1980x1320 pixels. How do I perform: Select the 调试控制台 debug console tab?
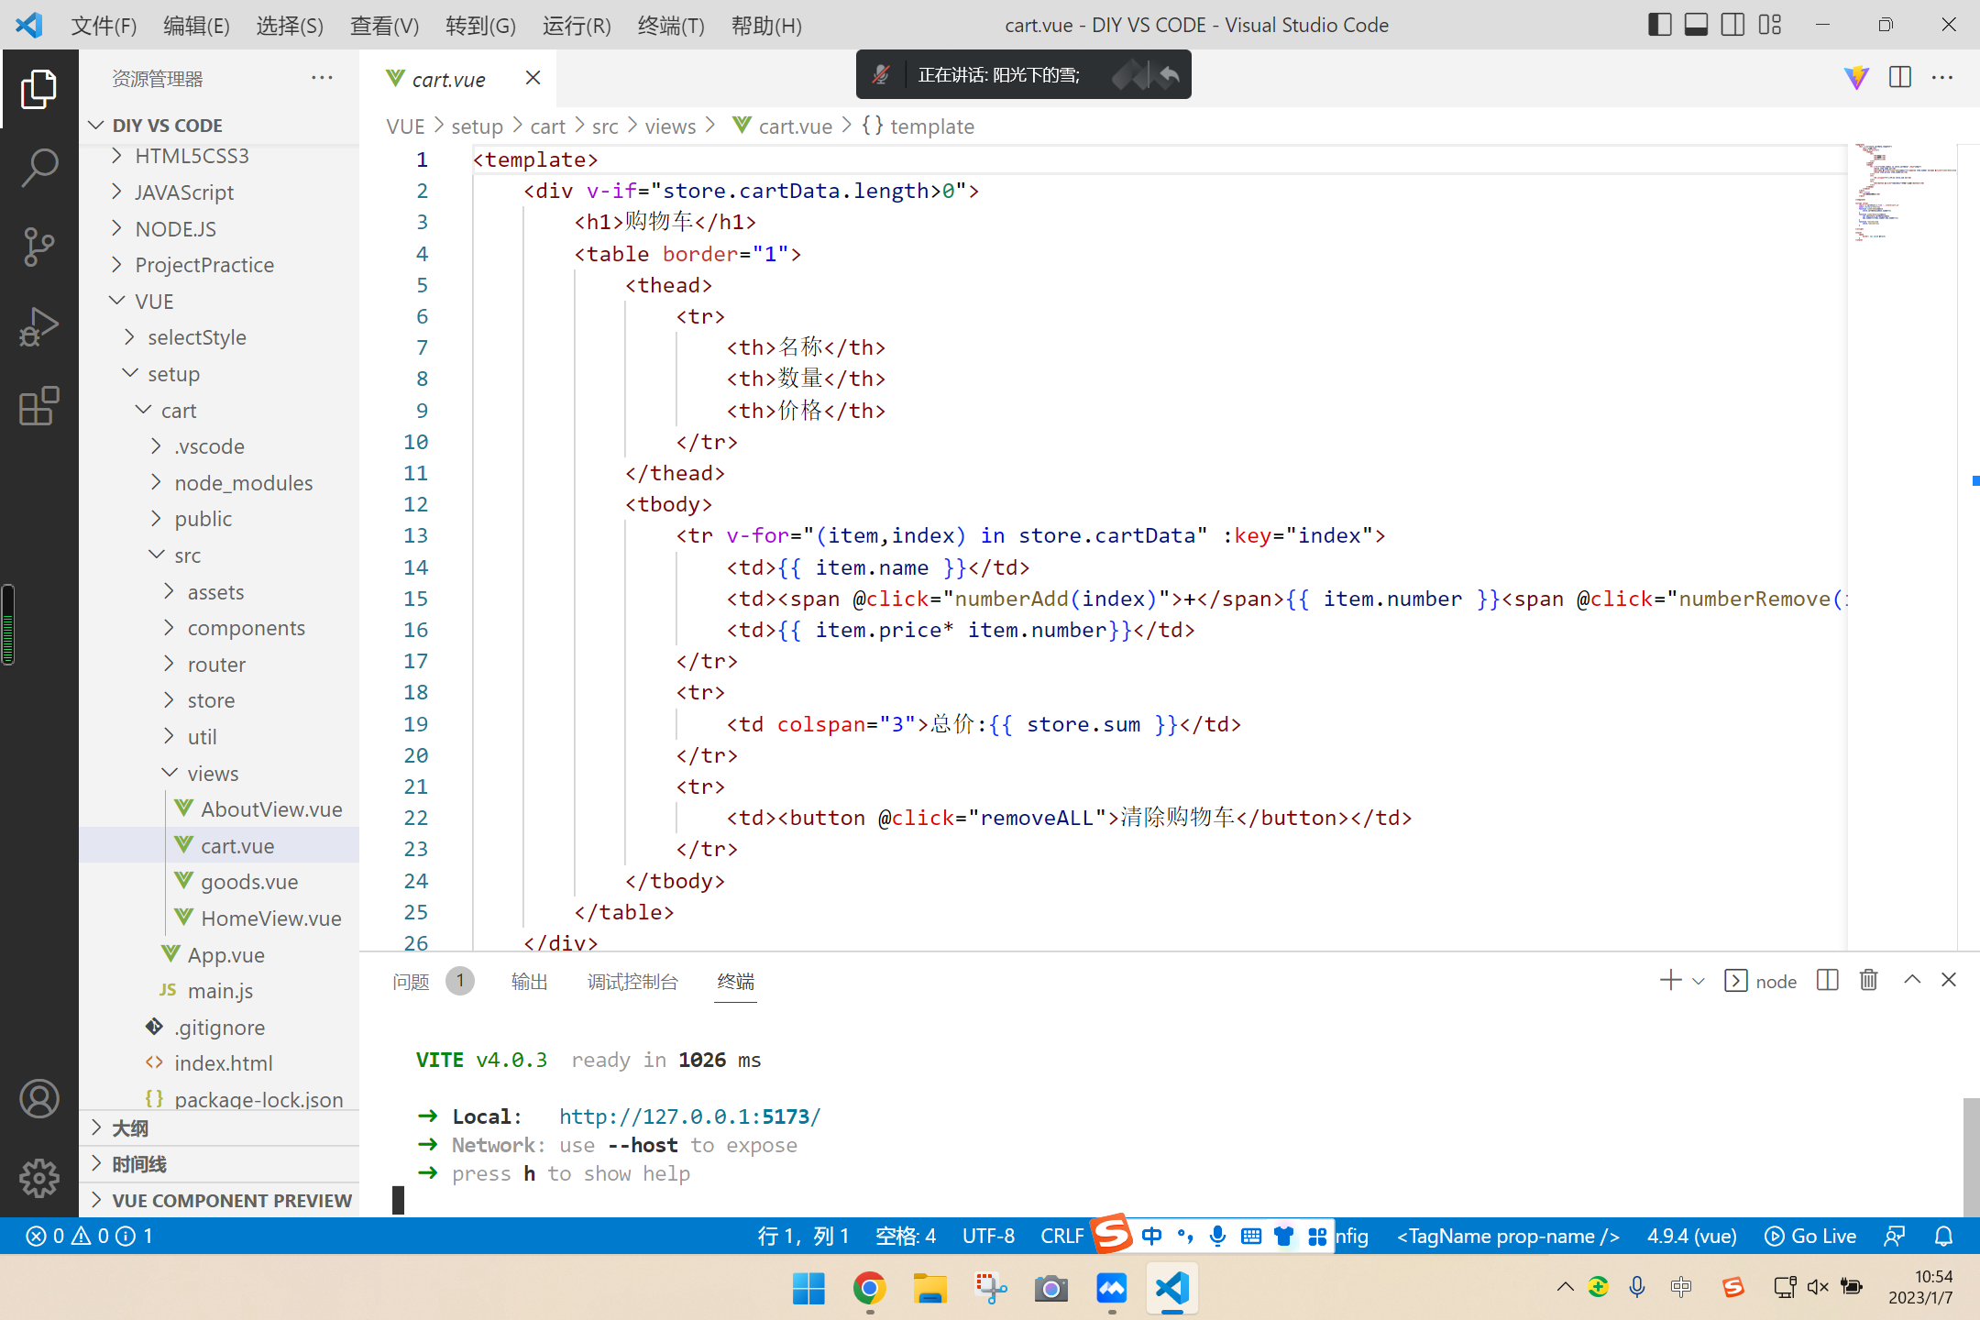pyautogui.click(x=632, y=981)
